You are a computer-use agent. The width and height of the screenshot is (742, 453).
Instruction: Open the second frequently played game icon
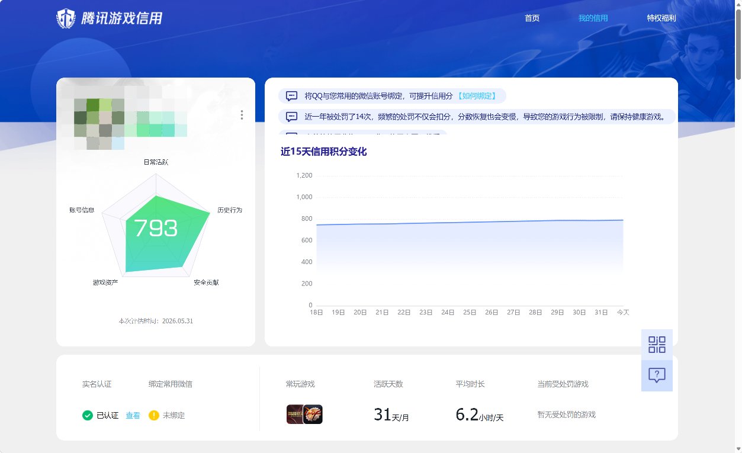tap(313, 415)
